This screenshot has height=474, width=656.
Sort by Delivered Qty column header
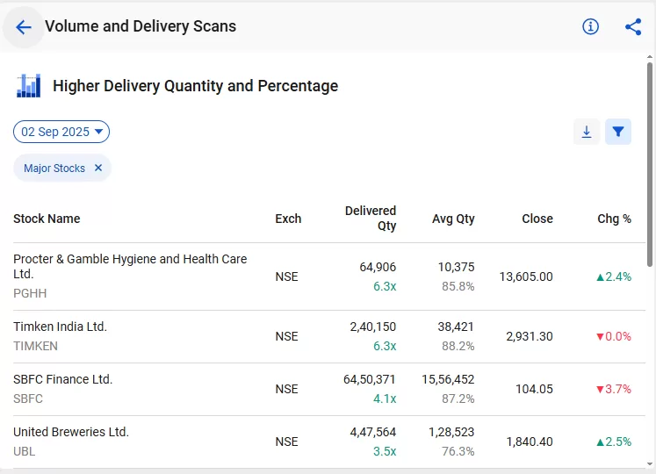[x=371, y=218]
